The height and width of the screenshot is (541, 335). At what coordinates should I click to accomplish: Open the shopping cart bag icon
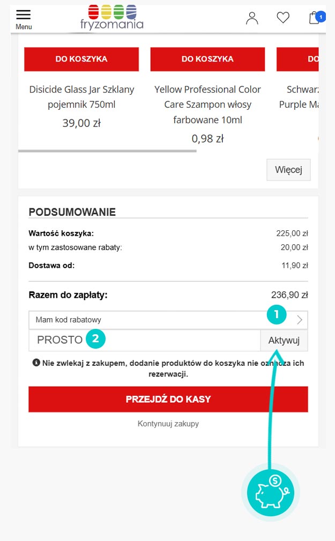point(314,18)
